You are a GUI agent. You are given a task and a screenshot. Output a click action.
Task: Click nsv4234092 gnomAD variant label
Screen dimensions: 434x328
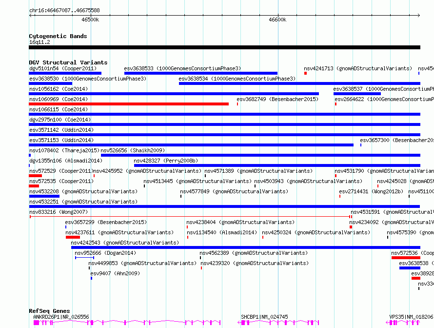392,222
